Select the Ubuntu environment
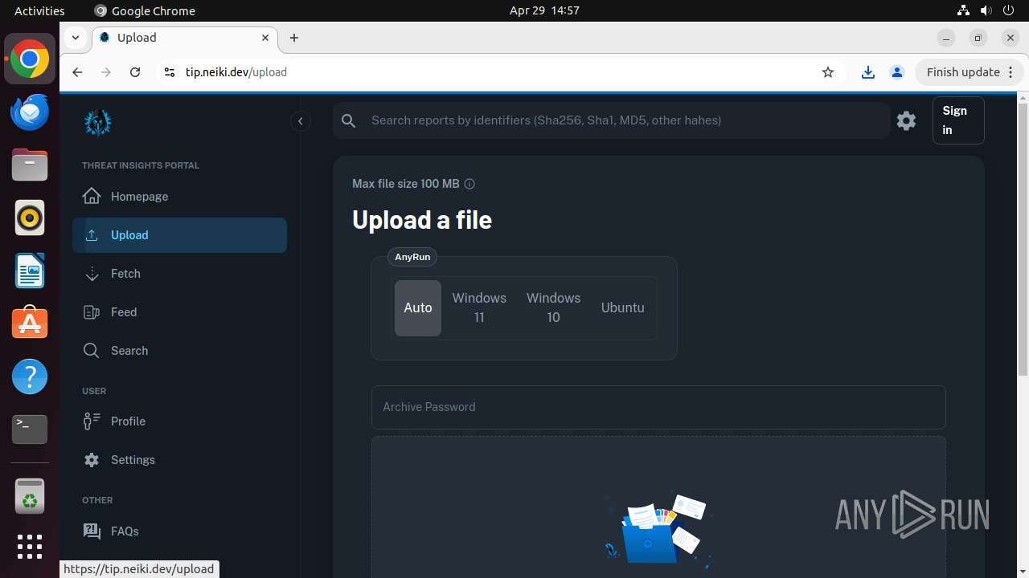The image size is (1029, 578). tap(623, 307)
